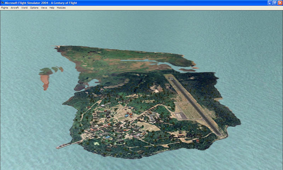283x170 pixels.
Task: Open the Modules menu
Action: (x=61, y=8)
